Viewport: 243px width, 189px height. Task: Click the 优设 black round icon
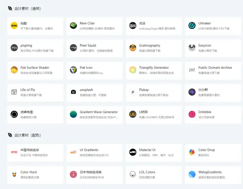click(133, 26)
